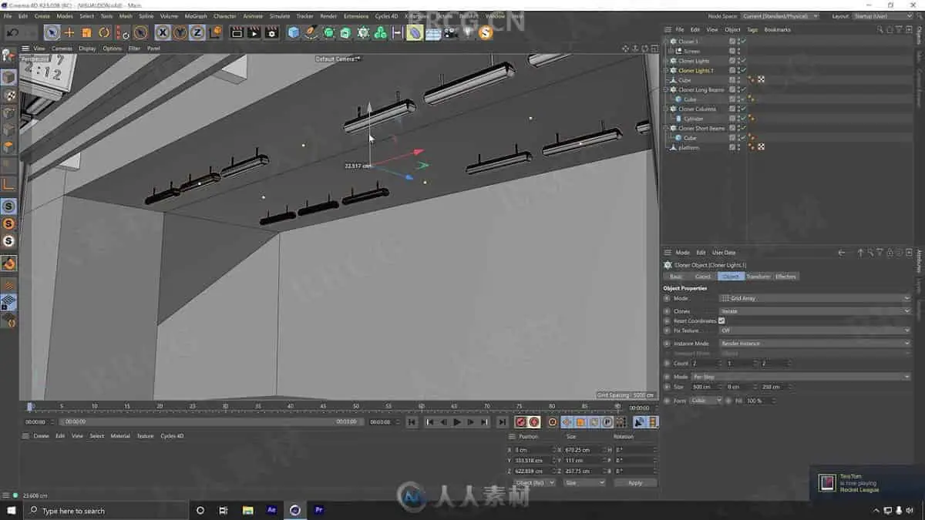This screenshot has width=925, height=520.
Task: Open the Instance Mode dropdown
Action: coord(815,344)
